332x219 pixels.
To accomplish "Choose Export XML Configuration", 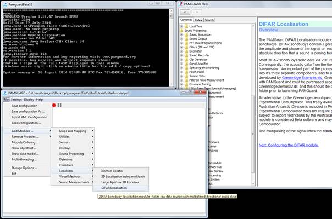I will 27,117.
